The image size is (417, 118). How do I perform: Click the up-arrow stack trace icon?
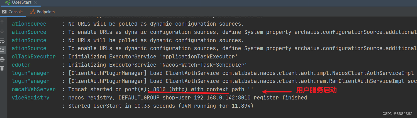pos(2,23)
